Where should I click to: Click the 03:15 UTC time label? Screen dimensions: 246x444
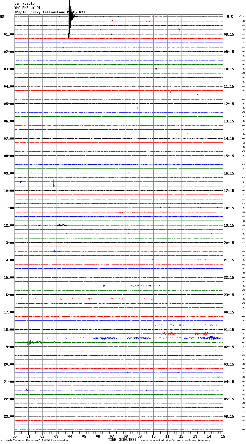coord(229,364)
